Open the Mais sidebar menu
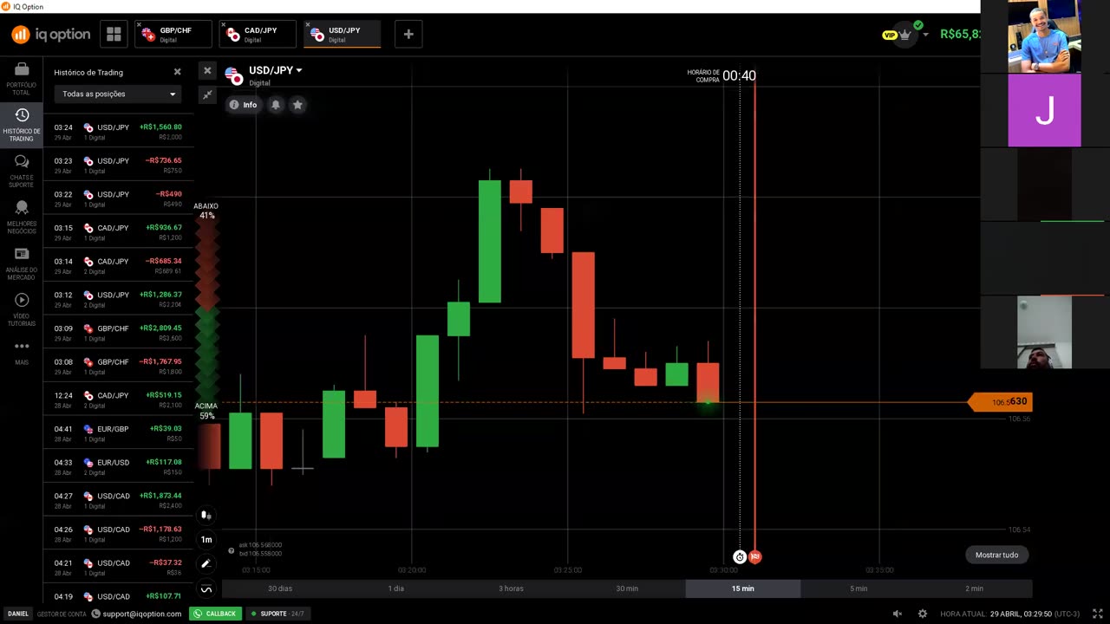 [22, 352]
